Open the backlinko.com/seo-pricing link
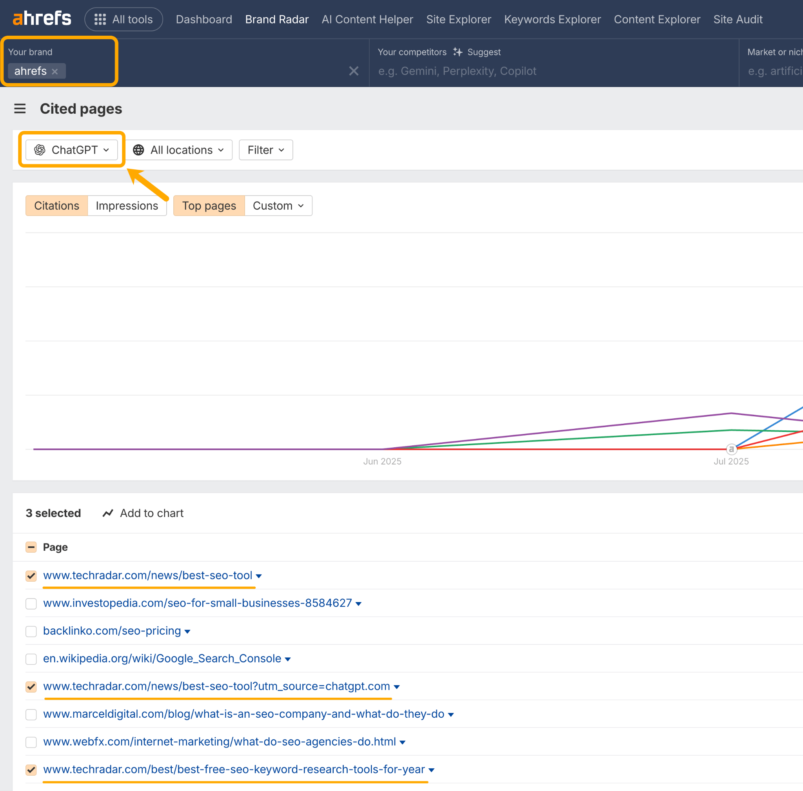This screenshot has width=803, height=791. pyautogui.click(x=112, y=631)
